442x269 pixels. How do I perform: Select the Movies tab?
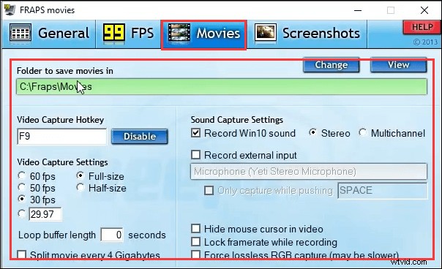tap(204, 35)
